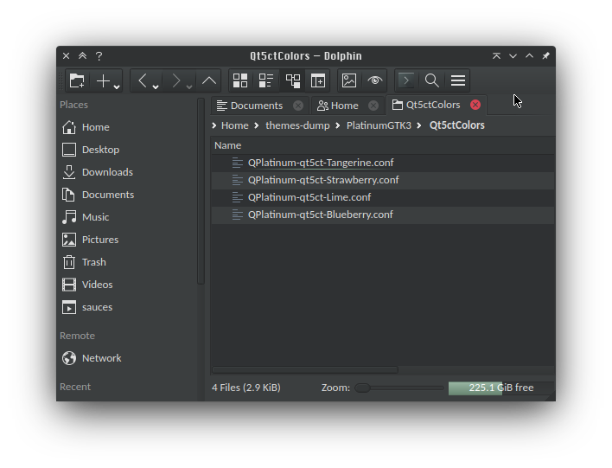Open Videos in the Places panel
The width and height of the screenshot is (612, 468).
tap(127, 285)
